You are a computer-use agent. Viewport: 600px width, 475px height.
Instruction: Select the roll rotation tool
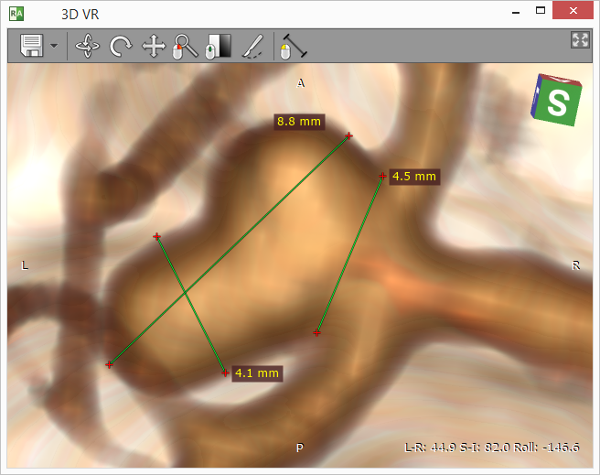[120, 46]
